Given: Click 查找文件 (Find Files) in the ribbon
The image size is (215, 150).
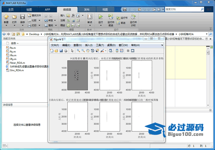Looking at the screenshot, I should click(x=34, y=15).
